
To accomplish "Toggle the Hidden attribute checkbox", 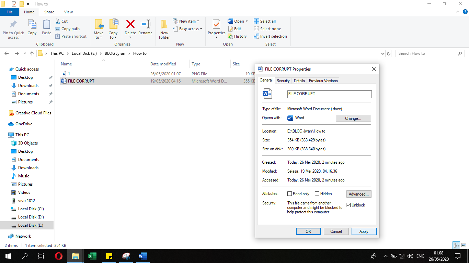I will point(317,194).
